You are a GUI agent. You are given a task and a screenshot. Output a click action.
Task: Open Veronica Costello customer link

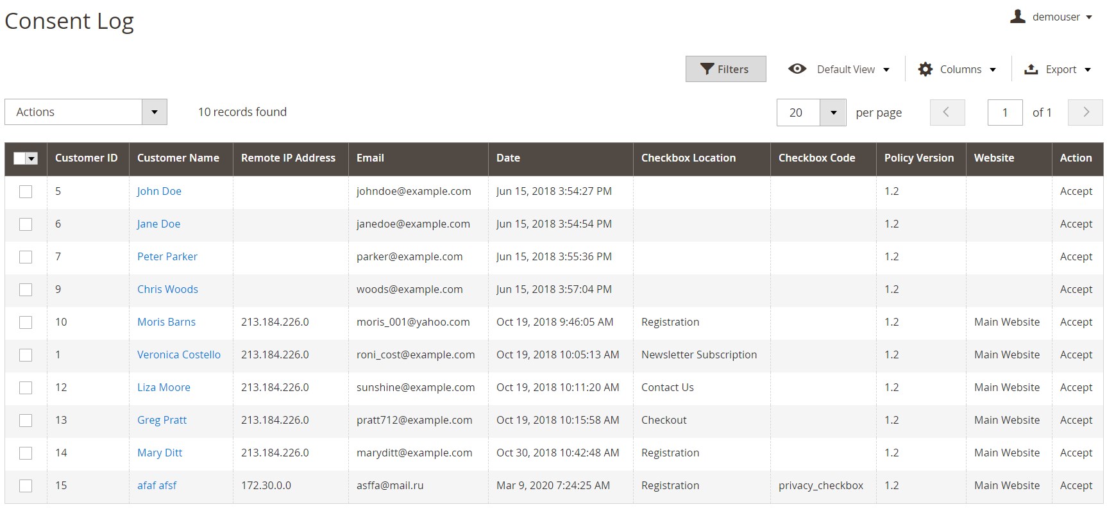pos(179,355)
